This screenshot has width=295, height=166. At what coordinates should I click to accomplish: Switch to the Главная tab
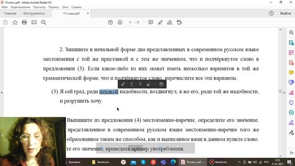pos(10,13)
